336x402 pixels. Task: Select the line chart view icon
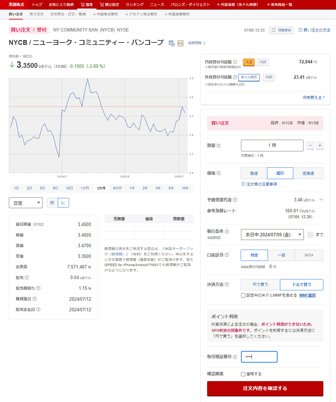pos(63,203)
